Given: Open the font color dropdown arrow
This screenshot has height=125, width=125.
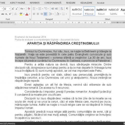Looking at the screenshot, I should click(x=29, y=14).
